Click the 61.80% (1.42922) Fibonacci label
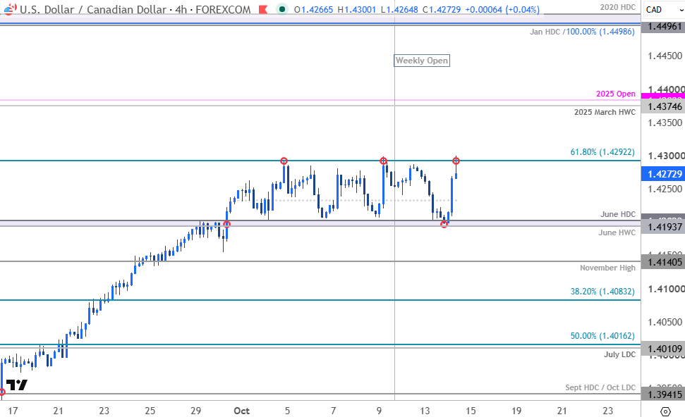This screenshot has height=417, width=685. coord(602,151)
